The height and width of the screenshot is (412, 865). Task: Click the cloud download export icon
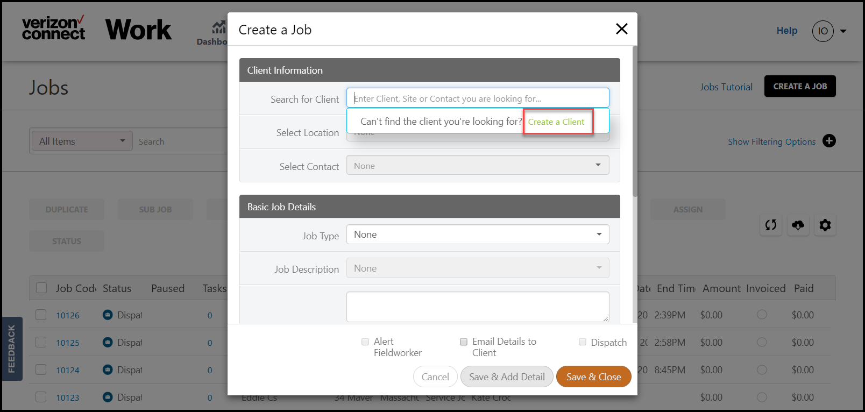798,225
